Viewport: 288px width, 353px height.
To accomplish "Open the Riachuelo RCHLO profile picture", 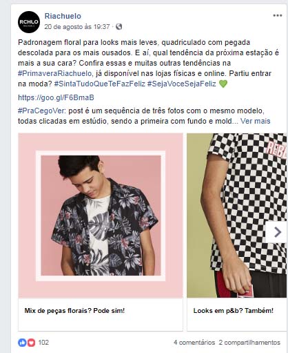I will [x=29, y=22].
